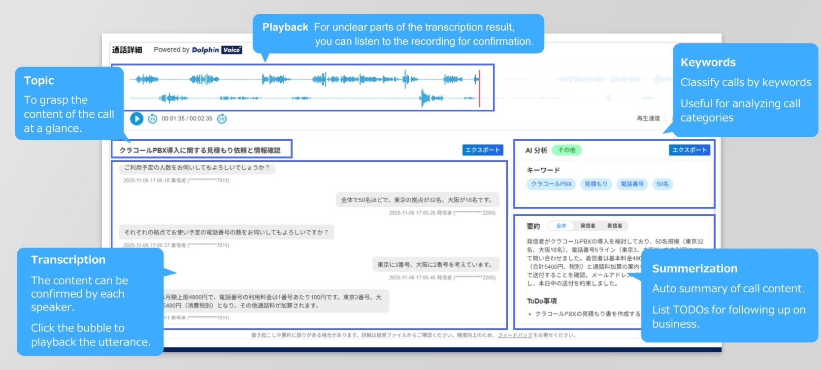The image size is (822, 370).
Task: Switch summary to the 着信者 tab
Action: [614, 226]
